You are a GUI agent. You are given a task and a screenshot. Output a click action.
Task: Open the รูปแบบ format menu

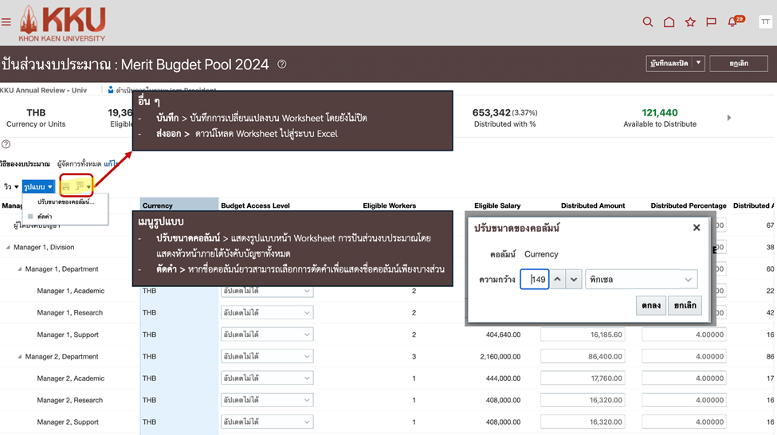[37, 186]
